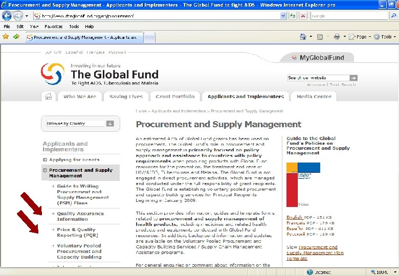Open the Media Center tab
This screenshot has width=399, height=276.
click(314, 97)
